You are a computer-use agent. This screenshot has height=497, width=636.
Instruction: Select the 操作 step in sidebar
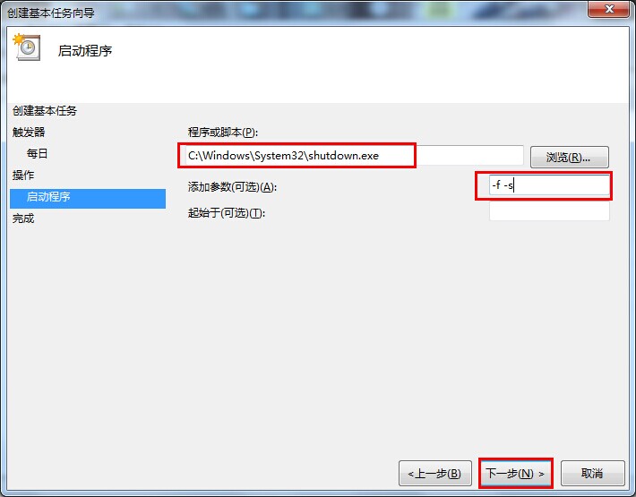(x=23, y=176)
